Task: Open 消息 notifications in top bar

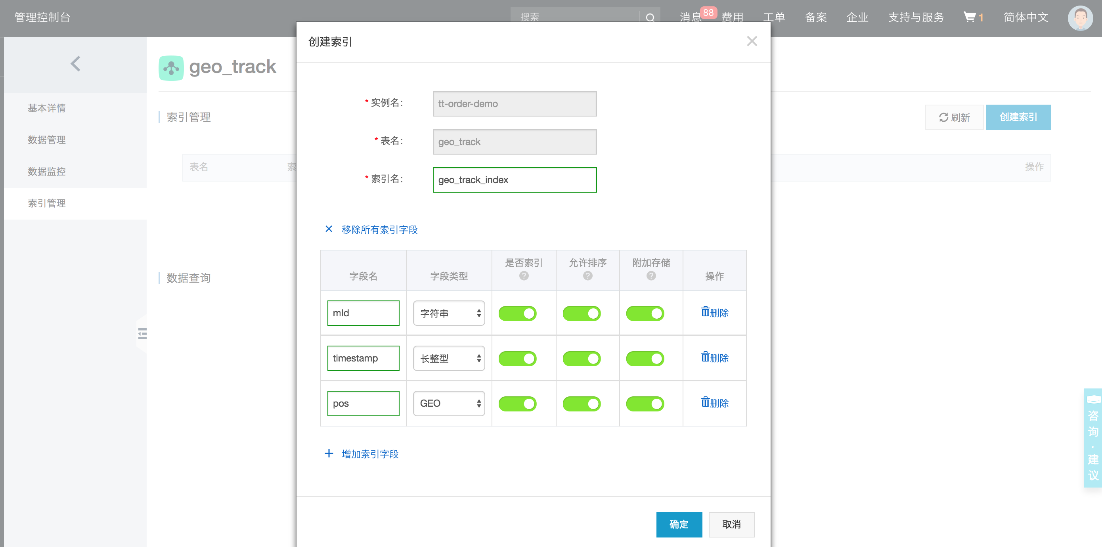Action: point(691,17)
